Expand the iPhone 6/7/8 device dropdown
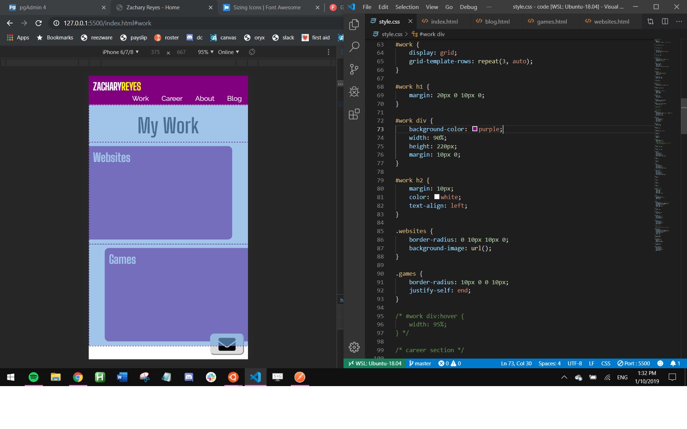687x429 pixels. pos(120,52)
